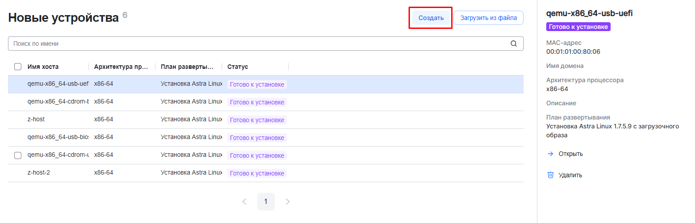The width and height of the screenshot is (695, 223).
Task: Click the arrow icon beside Открыть
Action: click(x=551, y=154)
